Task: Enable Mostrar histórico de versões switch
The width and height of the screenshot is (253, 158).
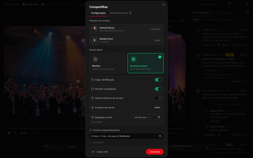Action: tap(158, 98)
